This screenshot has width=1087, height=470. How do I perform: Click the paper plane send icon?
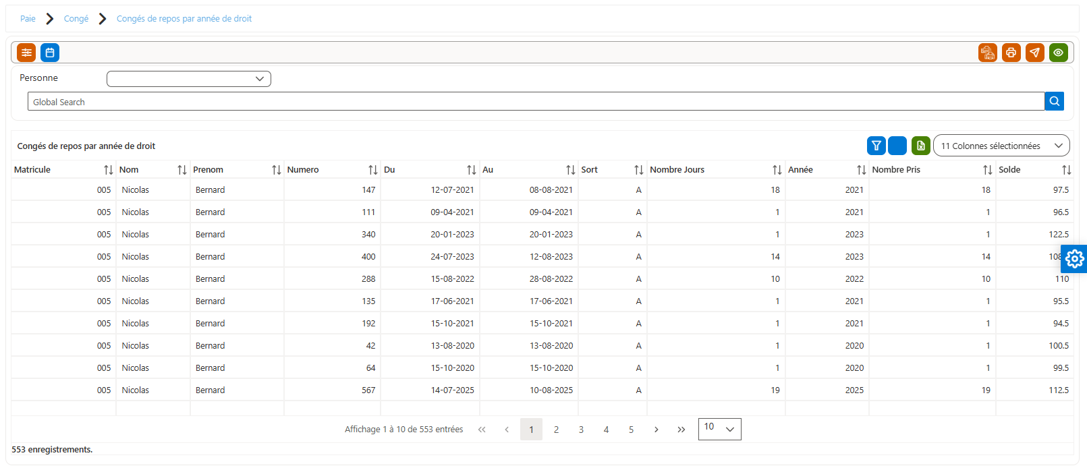1035,53
